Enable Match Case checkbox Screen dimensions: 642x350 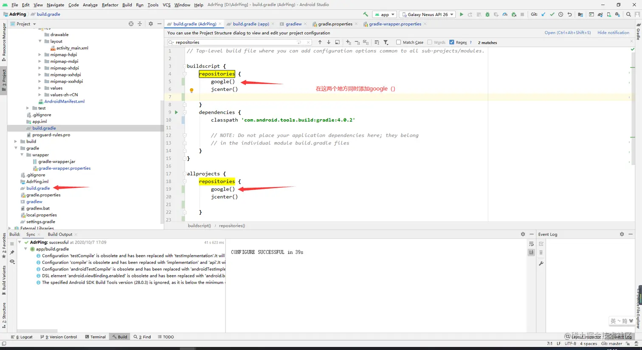[398, 42]
